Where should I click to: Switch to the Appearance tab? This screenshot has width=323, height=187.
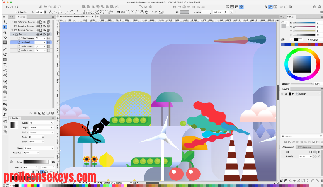click(288, 147)
